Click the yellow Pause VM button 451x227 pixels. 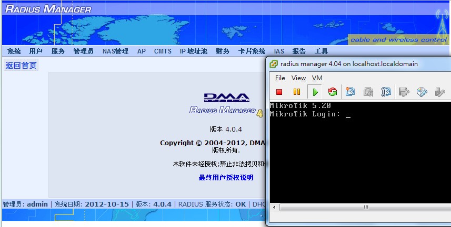[x=296, y=92]
